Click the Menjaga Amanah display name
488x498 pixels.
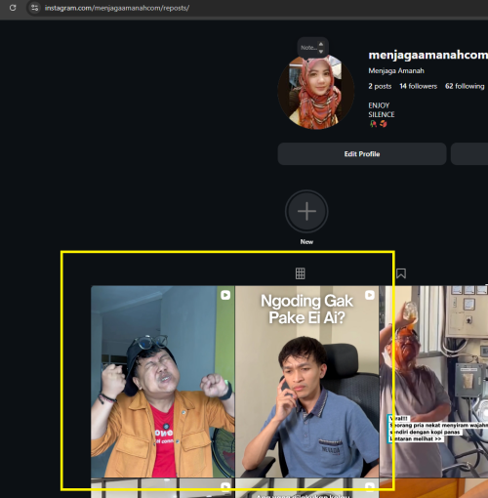pos(396,70)
